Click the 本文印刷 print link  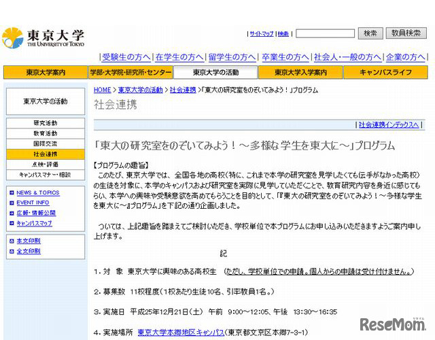[29, 241]
